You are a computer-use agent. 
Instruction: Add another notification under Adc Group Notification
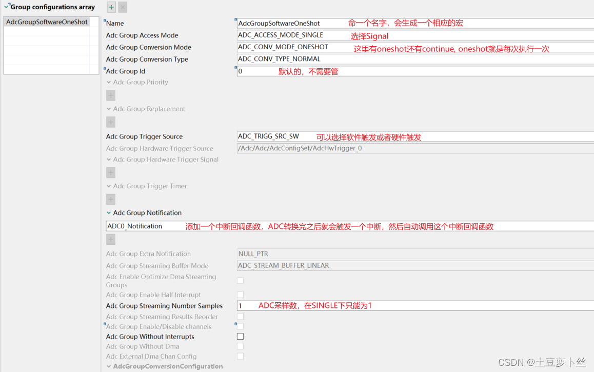pos(110,239)
